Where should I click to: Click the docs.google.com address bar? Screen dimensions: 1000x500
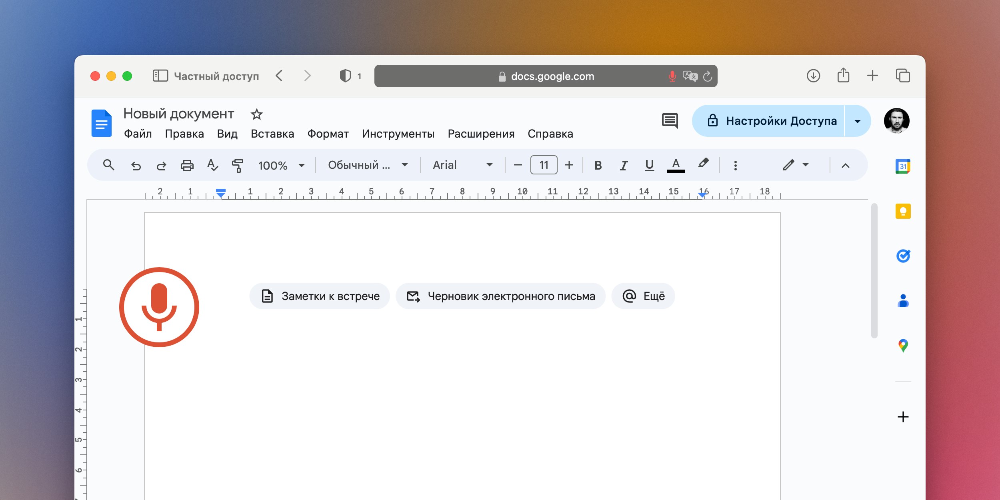546,76
